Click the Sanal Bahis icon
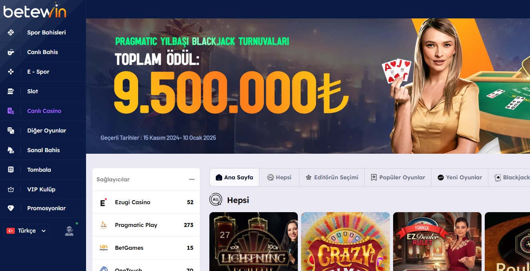This screenshot has width=530, height=271. coord(11,150)
